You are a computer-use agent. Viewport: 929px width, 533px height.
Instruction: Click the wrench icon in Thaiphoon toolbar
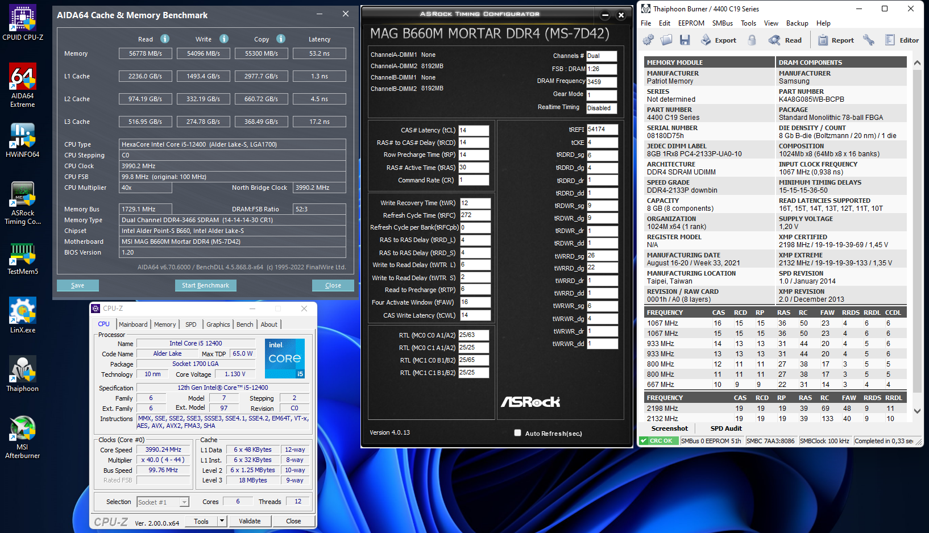pyautogui.click(x=868, y=40)
